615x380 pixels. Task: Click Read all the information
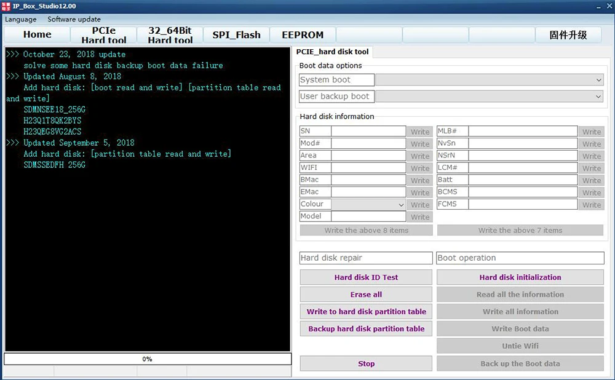tap(520, 295)
